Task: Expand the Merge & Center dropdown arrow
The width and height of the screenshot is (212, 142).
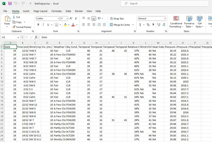Action: [133, 25]
